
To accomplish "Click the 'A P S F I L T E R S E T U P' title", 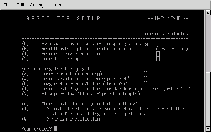I will [63, 19].
